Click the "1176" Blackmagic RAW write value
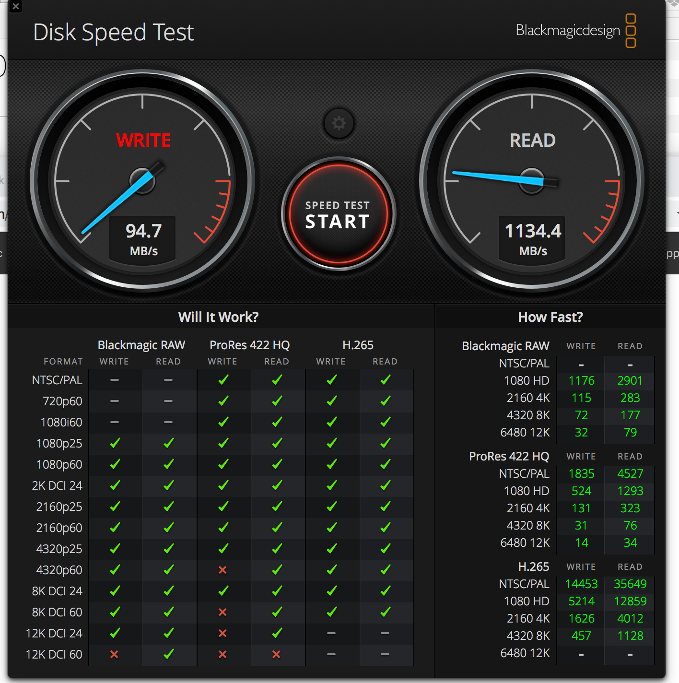This screenshot has width=679, height=683. click(x=581, y=381)
